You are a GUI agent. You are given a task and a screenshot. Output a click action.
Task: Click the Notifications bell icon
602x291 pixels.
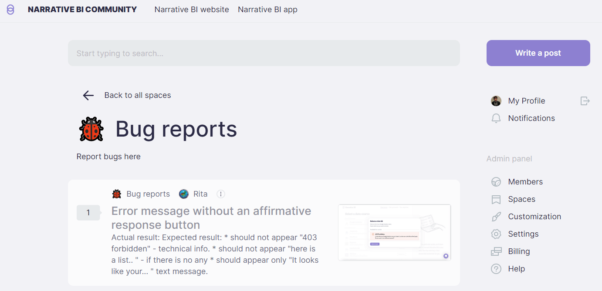(496, 118)
